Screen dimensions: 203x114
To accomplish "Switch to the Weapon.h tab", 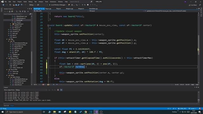I will tap(81, 9).
